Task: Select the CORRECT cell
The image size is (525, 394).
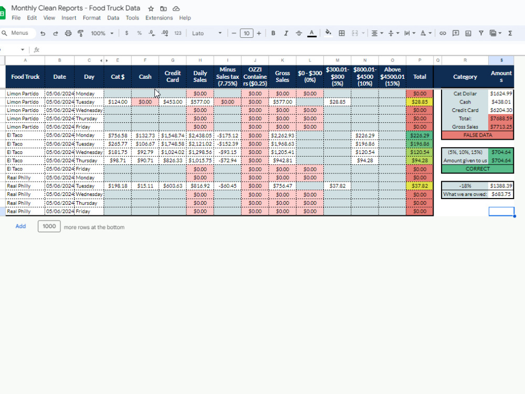Action: pyautogui.click(x=477, y=169)
